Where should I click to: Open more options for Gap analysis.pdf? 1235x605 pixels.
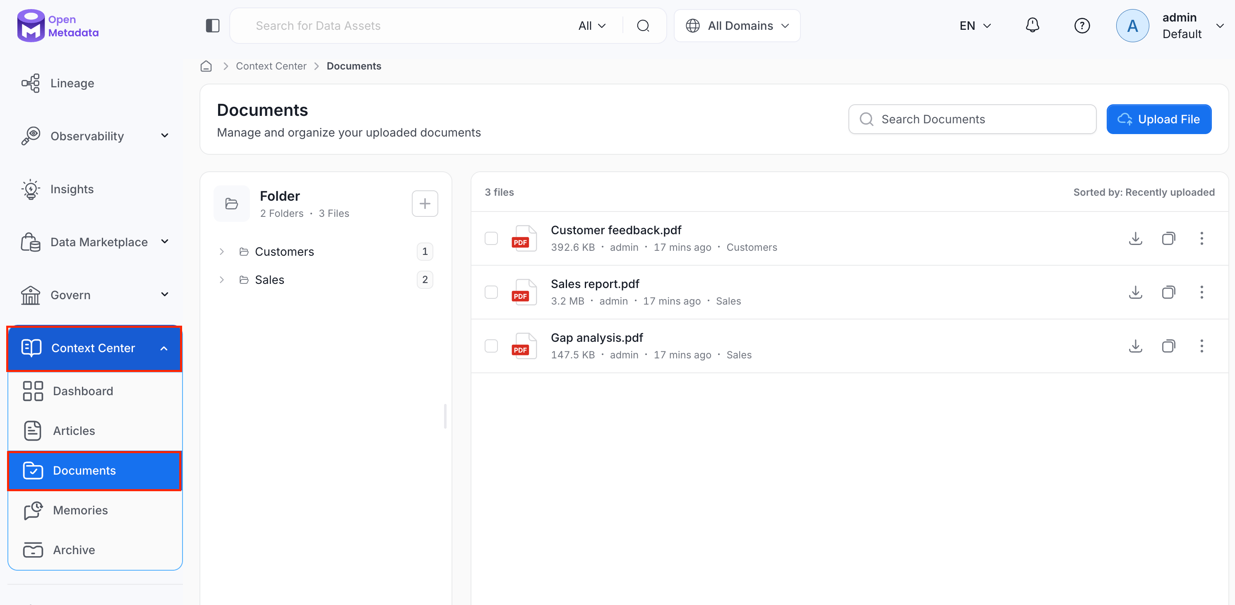tap(1201, 346)
